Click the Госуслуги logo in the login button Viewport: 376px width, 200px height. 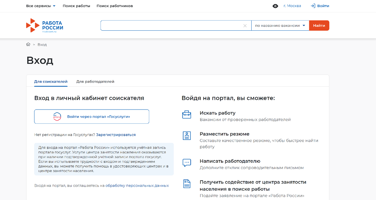(x=57, y=116)
